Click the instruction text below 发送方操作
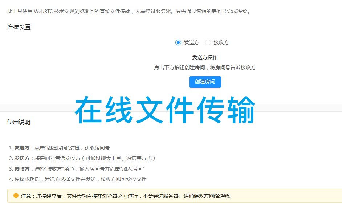 (x=204, y=67)
